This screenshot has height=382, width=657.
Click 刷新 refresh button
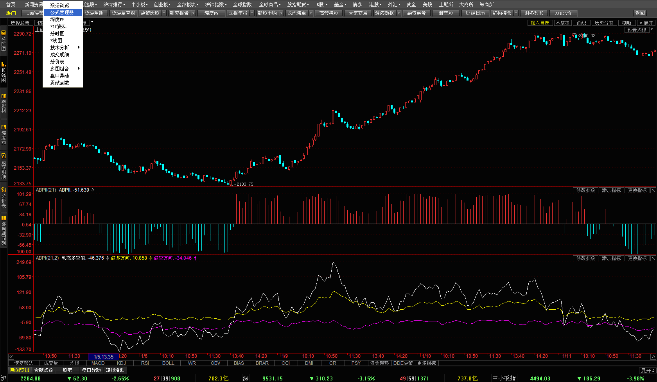626,23
